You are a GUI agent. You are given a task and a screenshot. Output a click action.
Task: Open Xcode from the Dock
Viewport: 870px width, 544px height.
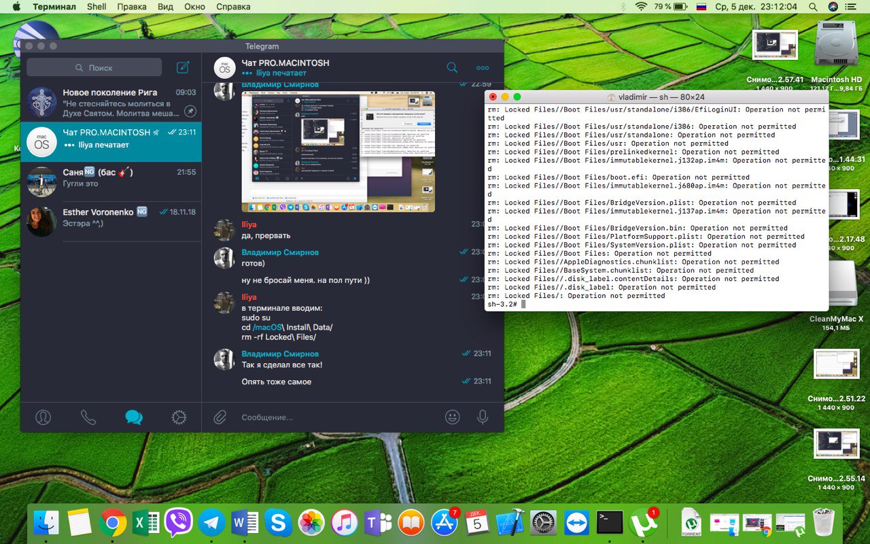511,523
